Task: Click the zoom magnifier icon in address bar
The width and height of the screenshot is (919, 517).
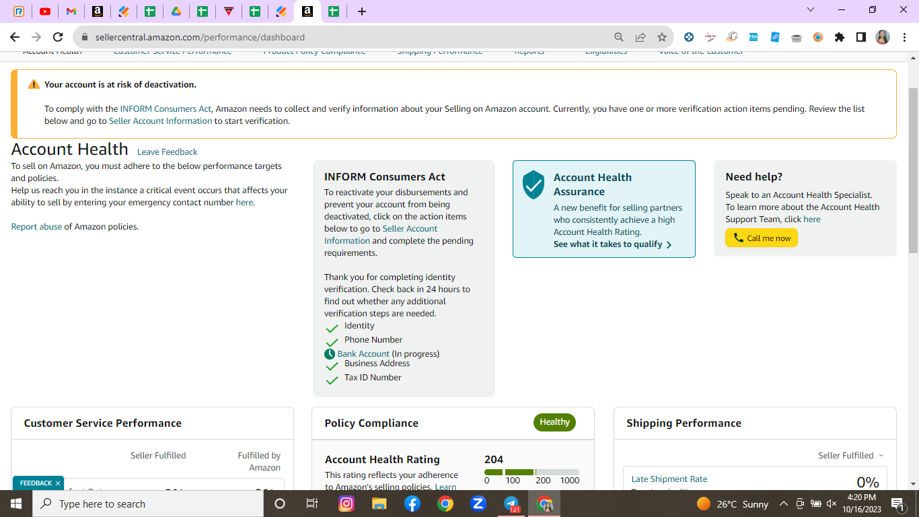Action: pos(619,37)
